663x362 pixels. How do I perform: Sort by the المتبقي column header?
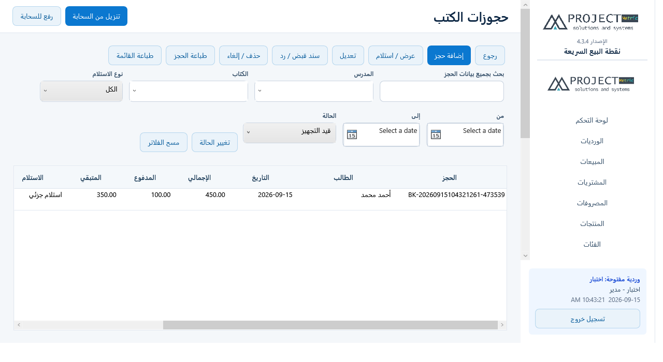click(x=91, y=177)
